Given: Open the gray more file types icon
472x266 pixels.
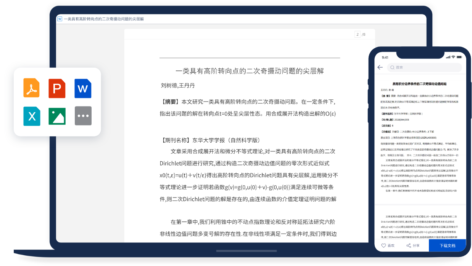Looking at the screenshot, I should (83, 116).
